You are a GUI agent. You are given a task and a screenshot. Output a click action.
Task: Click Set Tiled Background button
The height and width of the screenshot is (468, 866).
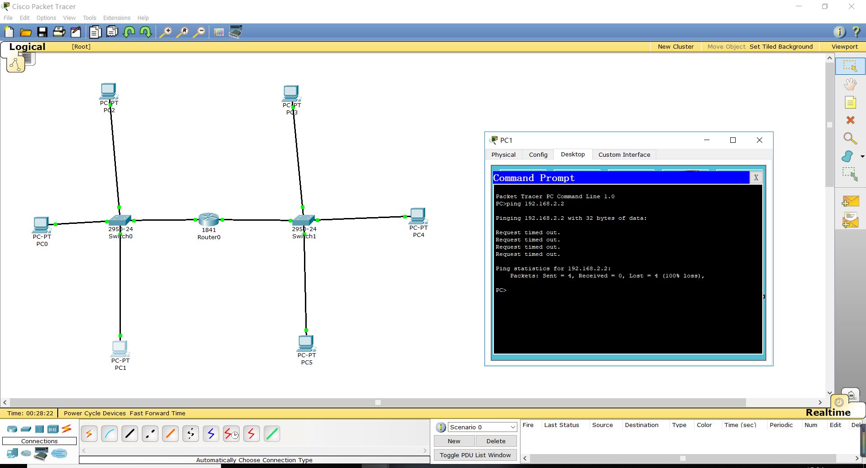pos(781,46)
